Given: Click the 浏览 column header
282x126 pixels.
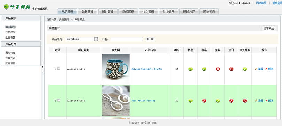Looking at the screenshot, I should 177,50.
